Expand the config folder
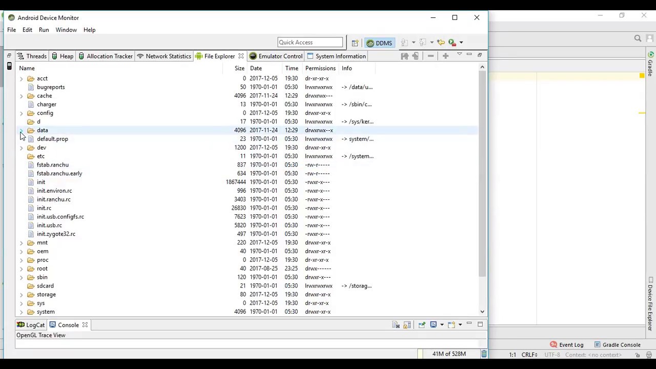Image resolution: width=656 pixels, height=369 pixels. 21,113
